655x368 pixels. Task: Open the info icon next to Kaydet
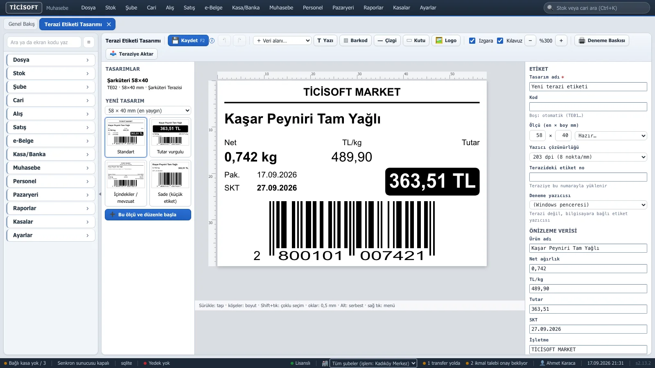(212, 40)
